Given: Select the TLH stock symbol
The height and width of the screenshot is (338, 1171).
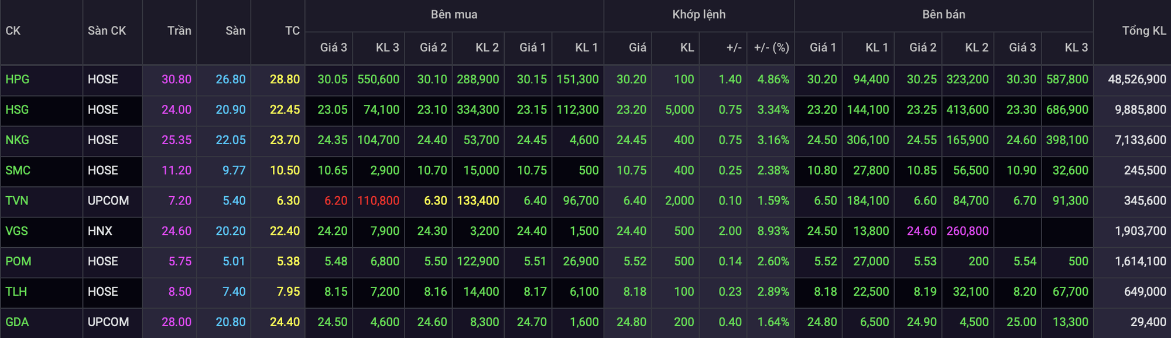Looking at the screenshot, I should pyautogui.click(x=16, y=292).
